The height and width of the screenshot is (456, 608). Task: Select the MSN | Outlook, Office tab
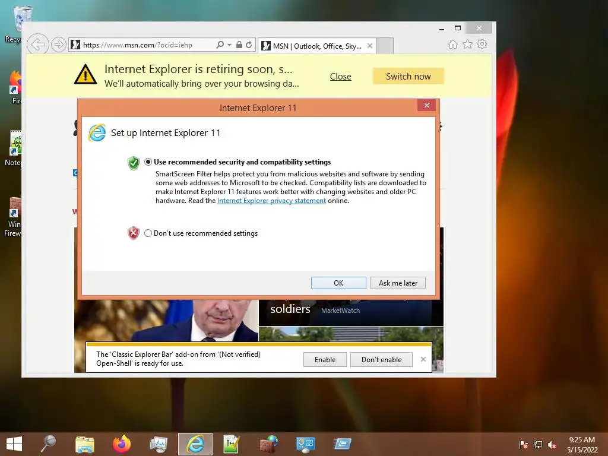tap(317, 46)
